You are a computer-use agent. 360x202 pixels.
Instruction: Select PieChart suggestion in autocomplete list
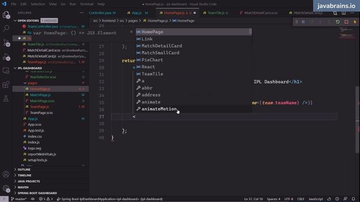click(193, 60)
